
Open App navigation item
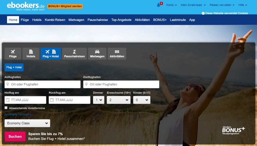tap(192, 20)
